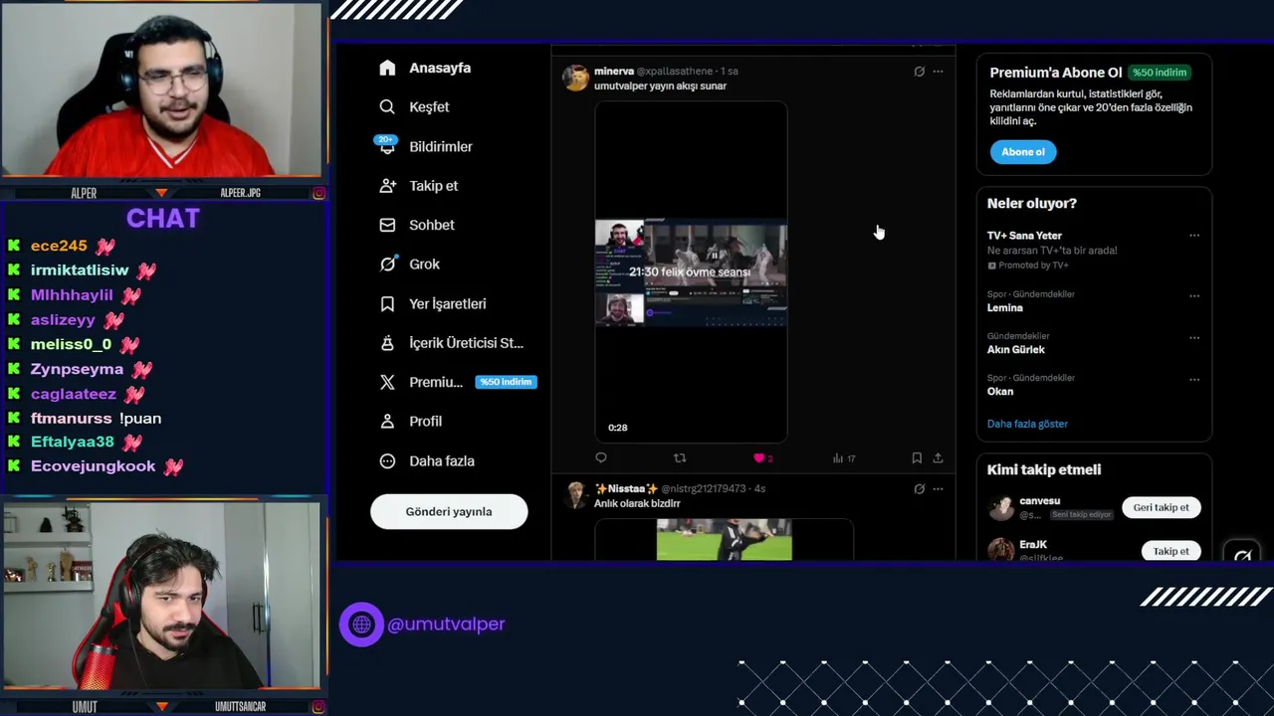This screenshot has width=1274, height=716.
Task: Click the globe icon beside @umutvalper
Action: pos(361,625)
